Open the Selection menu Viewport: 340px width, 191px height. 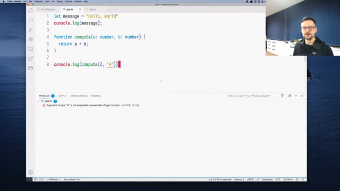(x=39, y=1)
